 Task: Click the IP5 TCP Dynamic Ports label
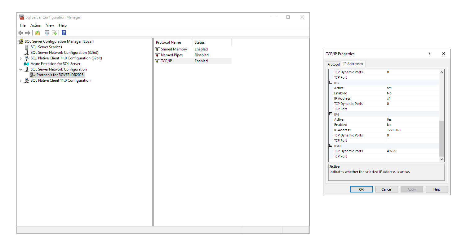(348, 104)
